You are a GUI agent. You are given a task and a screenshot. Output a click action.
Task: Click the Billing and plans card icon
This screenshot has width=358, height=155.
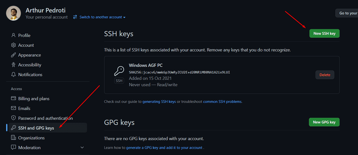point(14,99)
